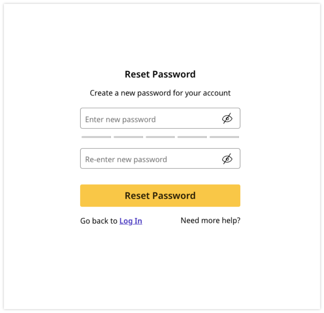Viewport: 324px width, 313px height.
Task: Show the new password with eye icon
Action: pos(227,119)
